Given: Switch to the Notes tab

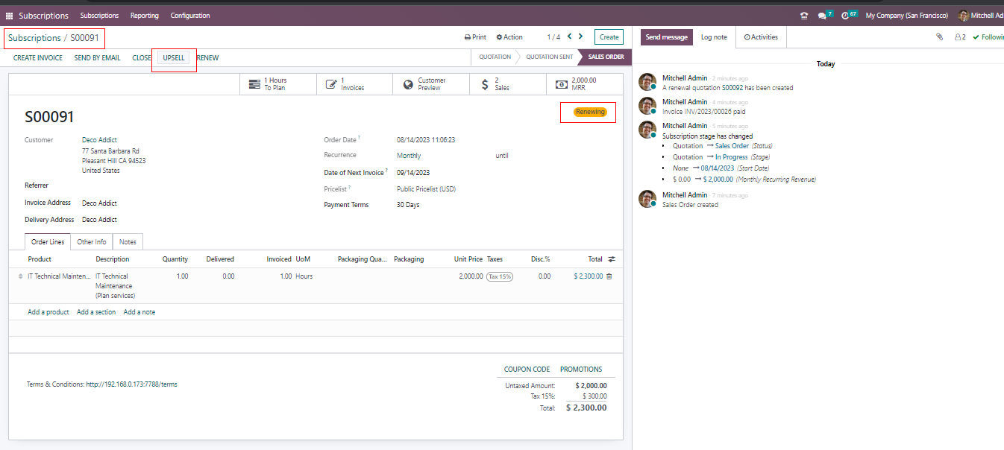Looking at the screenshot, I should point(128,242).
